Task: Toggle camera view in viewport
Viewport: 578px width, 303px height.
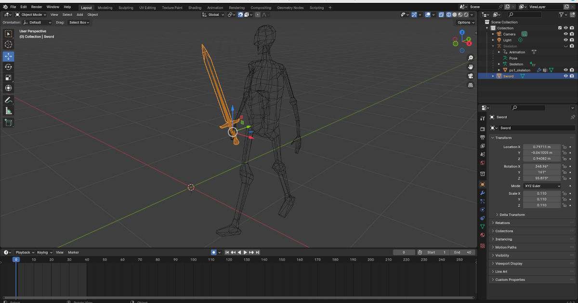Action: coord(470,76)
